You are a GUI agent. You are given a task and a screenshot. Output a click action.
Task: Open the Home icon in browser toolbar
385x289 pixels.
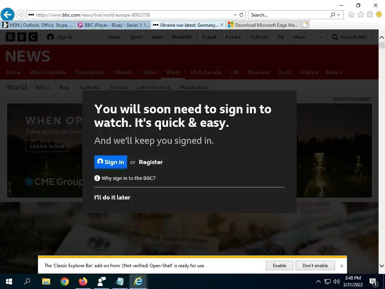352,15
